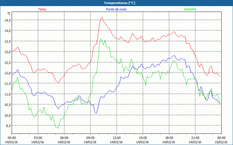Click the 21:00 time axis label
The image size is (233, 145).
pos(195,138)
